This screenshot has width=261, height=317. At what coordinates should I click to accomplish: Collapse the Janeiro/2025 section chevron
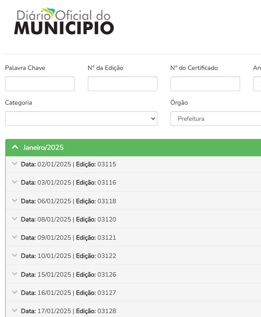(15, 148)
